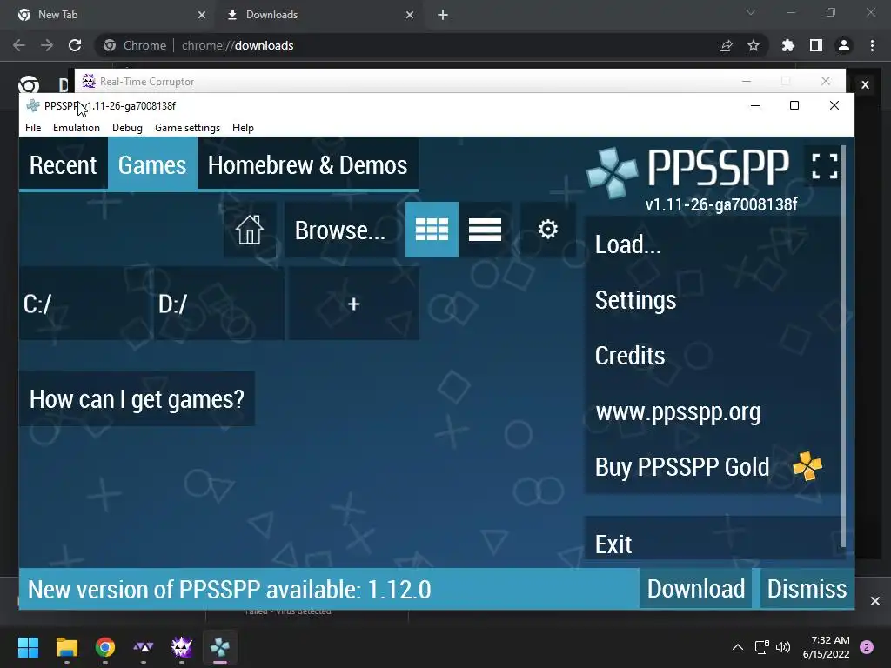This screenshot has height=668, width=891.
Task: Open the D:/ drive
Action: click(219, 304)
